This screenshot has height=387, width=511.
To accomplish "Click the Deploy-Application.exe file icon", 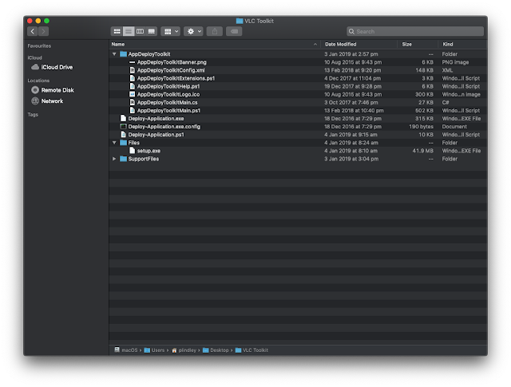I will 123,118.
